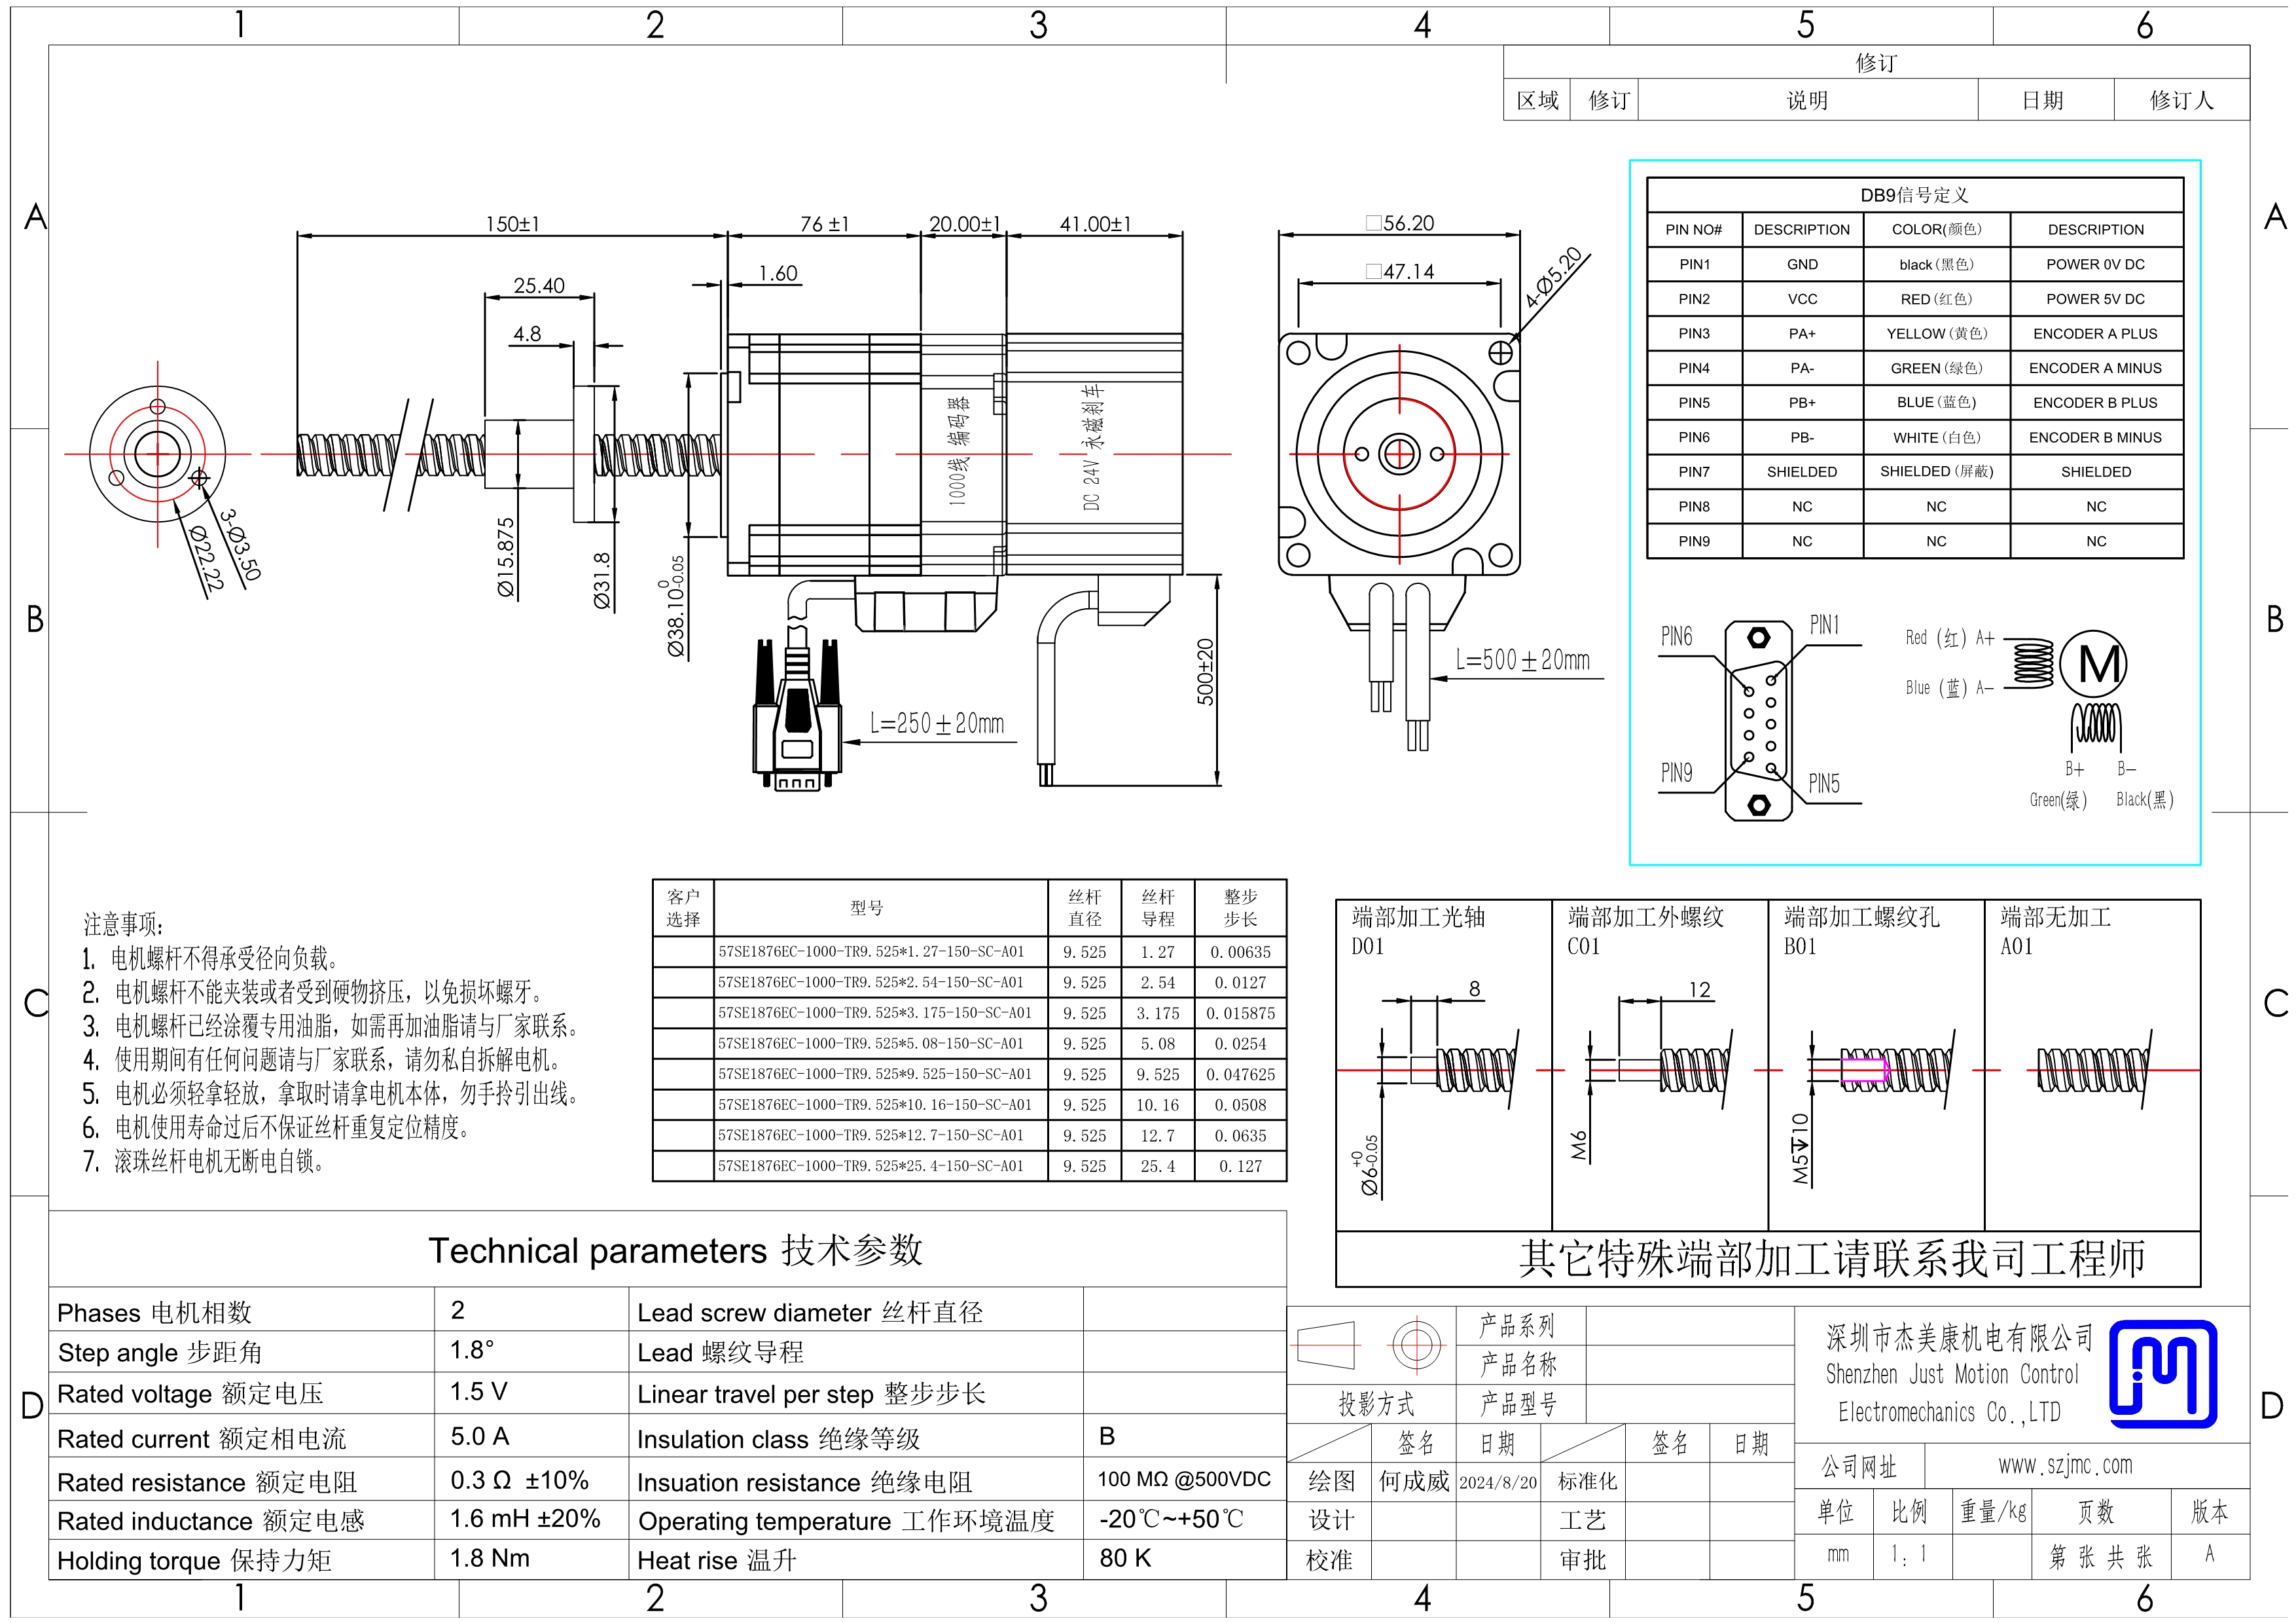This screenshot has width=2296, height=1623.
Task: Select customer checkbox for TR9.525*10.16 model
Action: click(x=683, y=1105)
